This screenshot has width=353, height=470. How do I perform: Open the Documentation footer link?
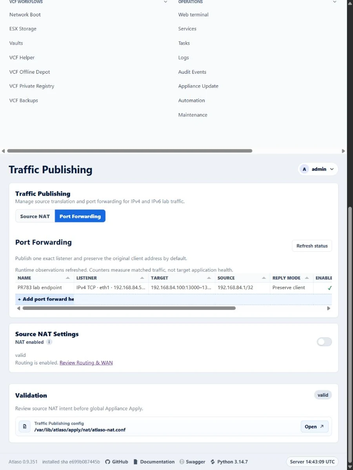(x=154, y=462)
